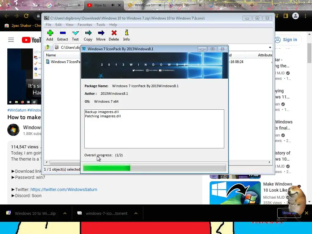312x234 pixels.
Task: Click the Windows 10 to 7 video thumbnail
Action: click(235, 193)
